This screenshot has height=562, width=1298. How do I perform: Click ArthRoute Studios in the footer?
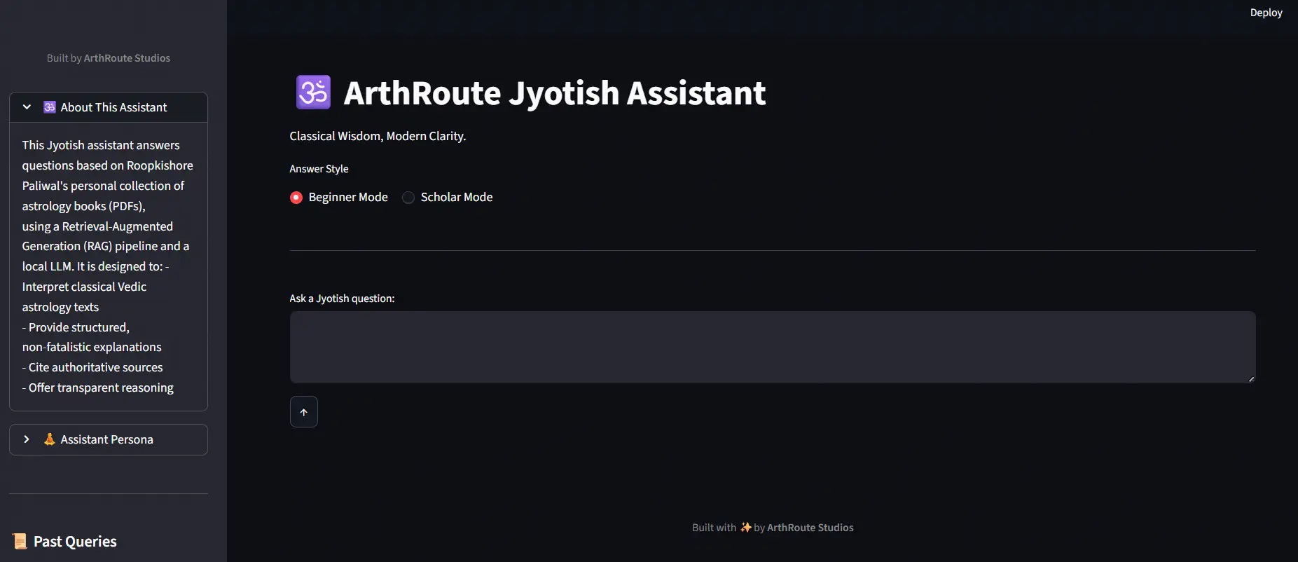pyautogui.click(x=810, y=528)
